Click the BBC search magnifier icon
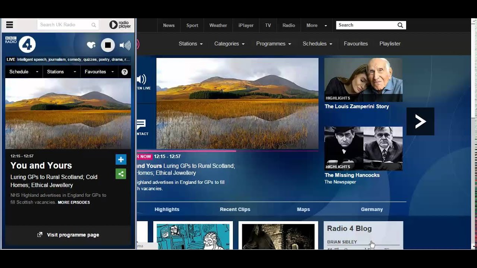Screen dimensions: 477x268 (400, 25)
